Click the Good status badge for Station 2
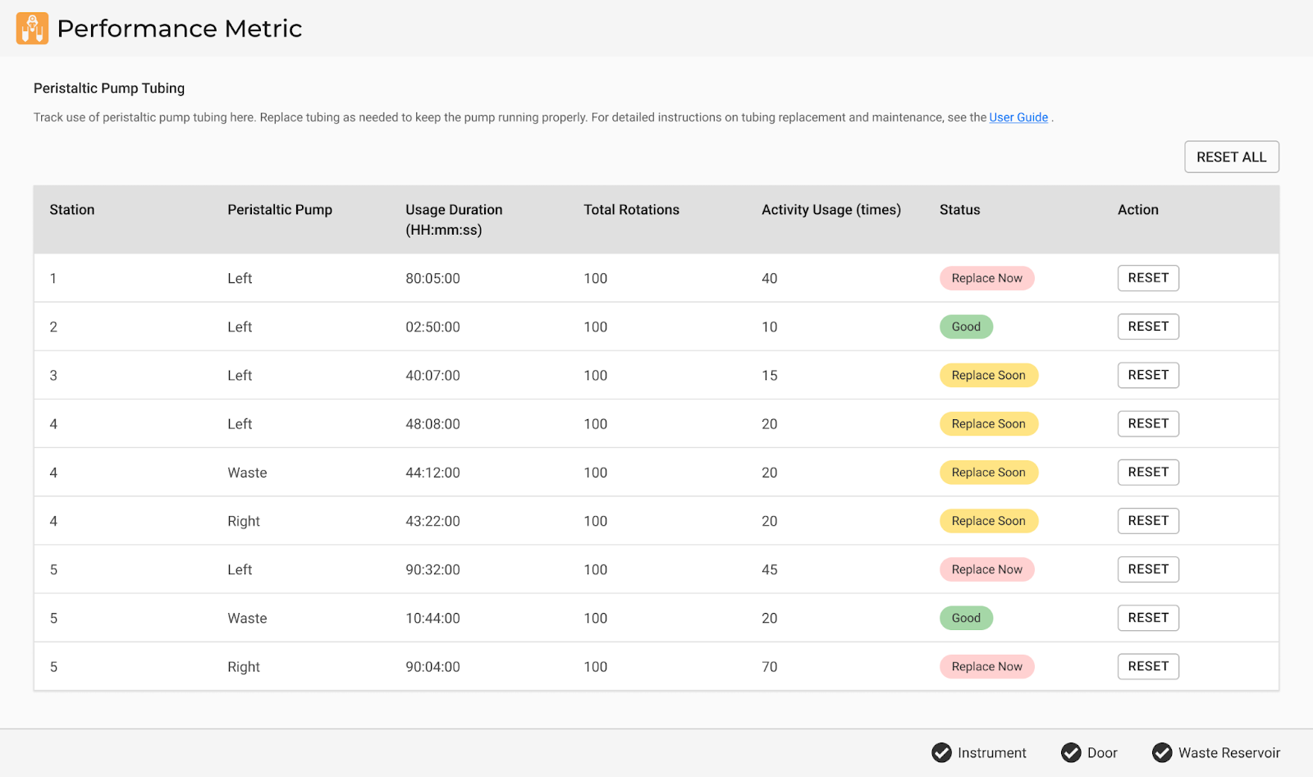Viewport: 1313px width, 777px height. click(966, 327)
